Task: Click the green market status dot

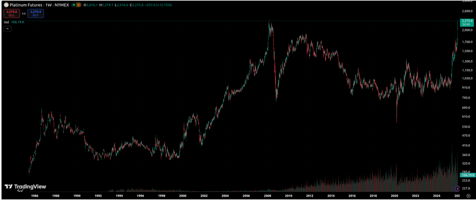Action: click(74, 5)
